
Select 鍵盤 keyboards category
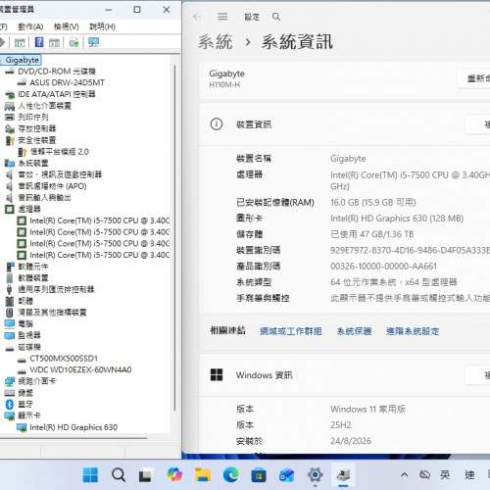coord(25,393)
